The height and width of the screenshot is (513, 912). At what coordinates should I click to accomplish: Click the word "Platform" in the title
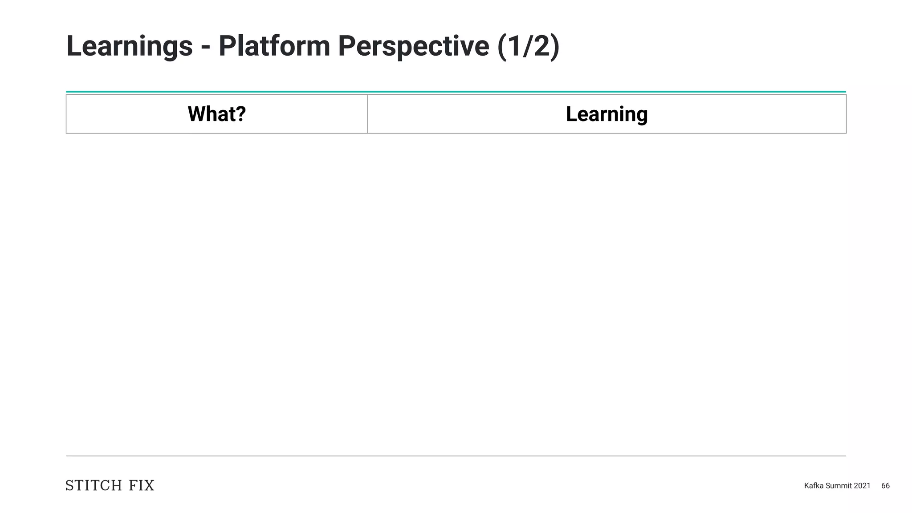[274, 46]
